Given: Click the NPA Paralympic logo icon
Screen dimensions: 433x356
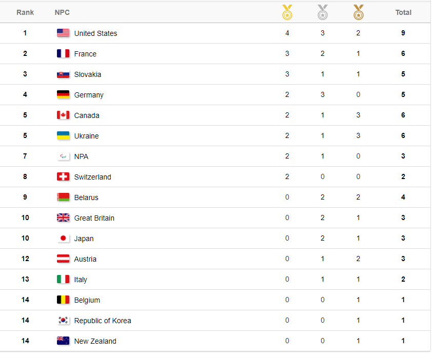Looking at the screenshot, I should point(63,156).
